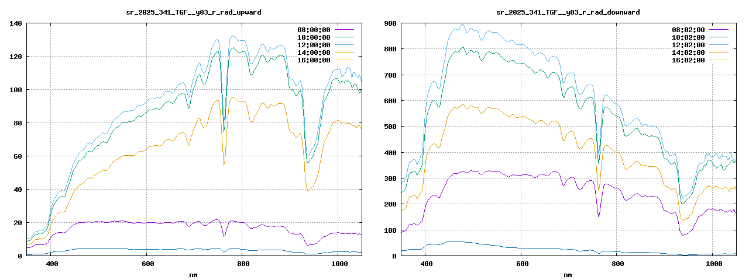
Task: Click the nm axis label under upward chart
Action: pyautogui.click(x=194, y=274)
